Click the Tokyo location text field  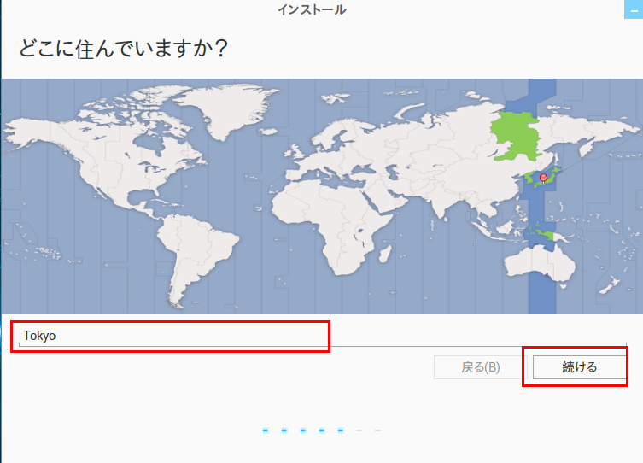click(x=171, y=336)
